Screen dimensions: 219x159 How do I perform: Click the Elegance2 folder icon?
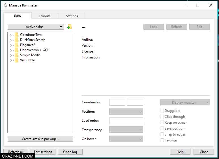pos(16,45)
